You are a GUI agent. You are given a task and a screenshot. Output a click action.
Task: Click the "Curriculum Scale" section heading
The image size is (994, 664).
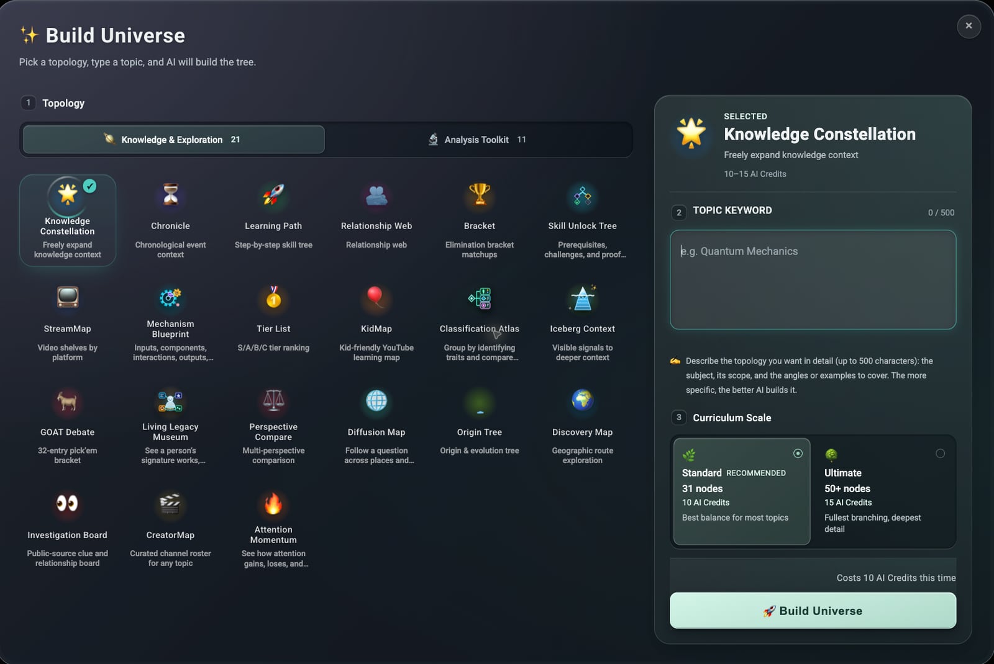732,418
